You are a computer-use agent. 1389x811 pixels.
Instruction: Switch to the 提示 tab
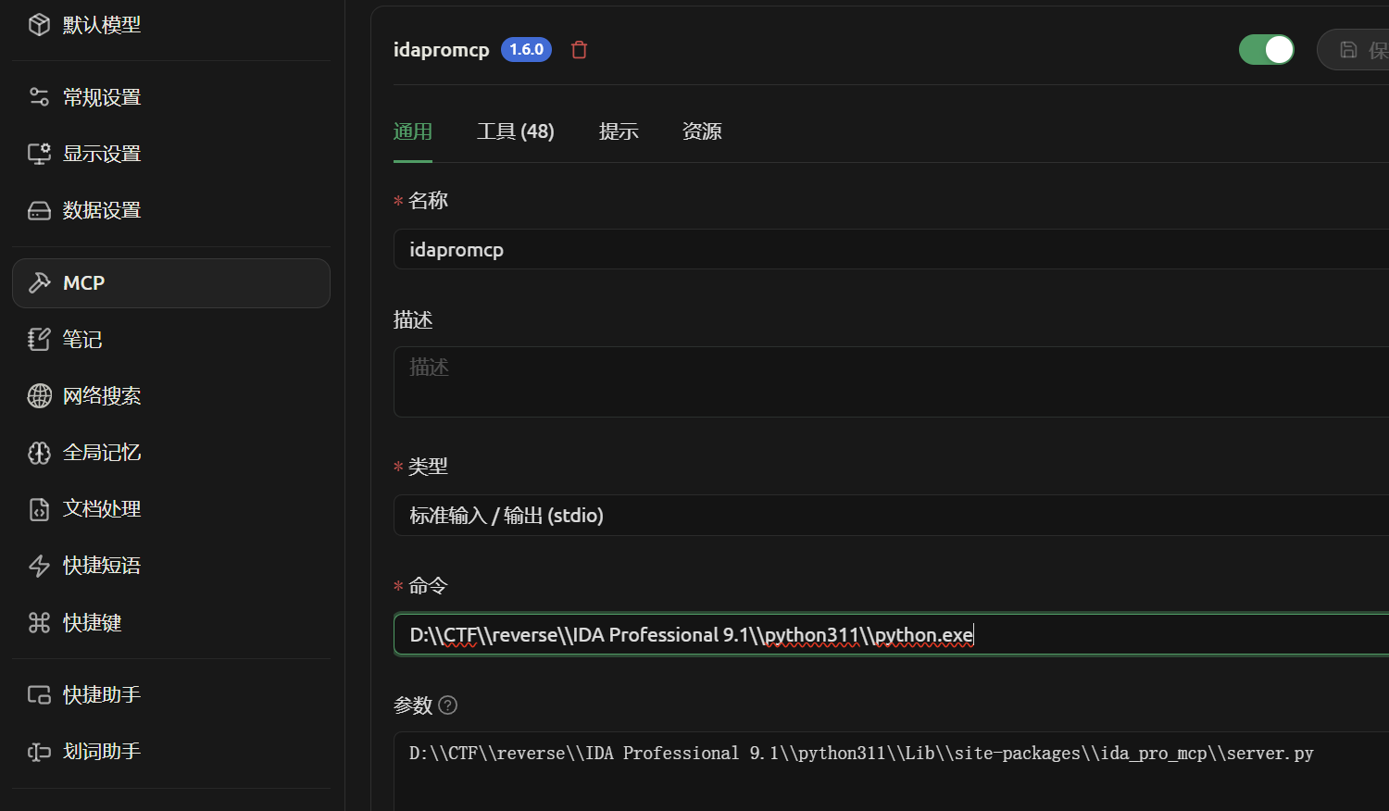click(619, 131)
